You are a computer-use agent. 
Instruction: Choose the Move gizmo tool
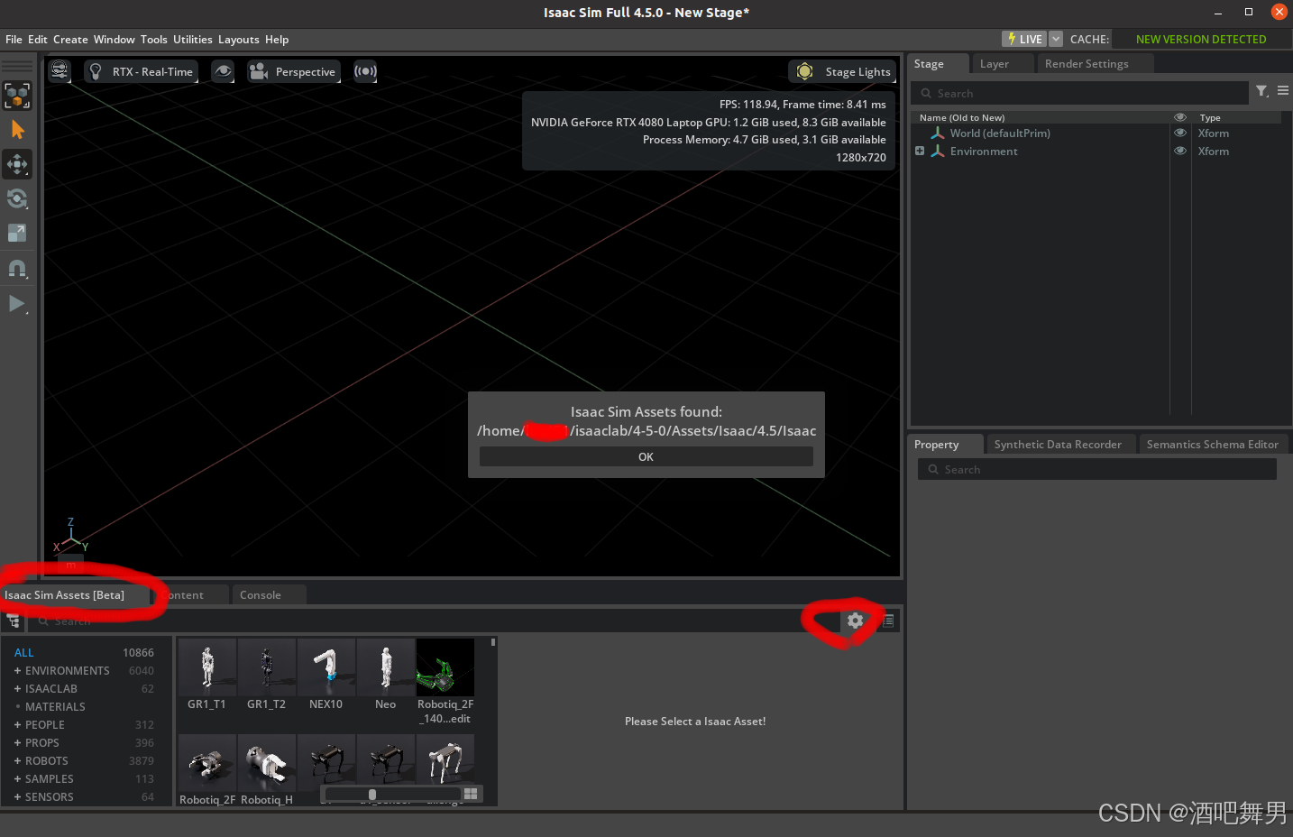(17, 164)
